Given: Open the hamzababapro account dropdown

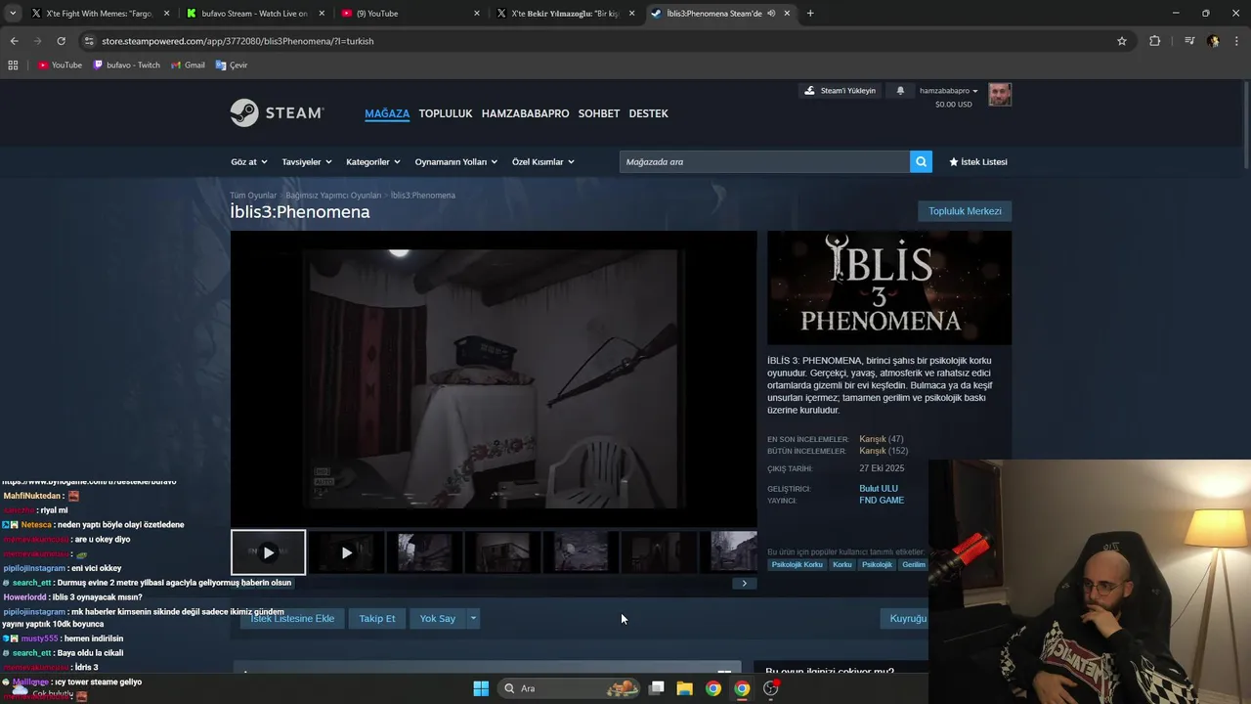Looking at the screenshot, I should click(948, 91).
